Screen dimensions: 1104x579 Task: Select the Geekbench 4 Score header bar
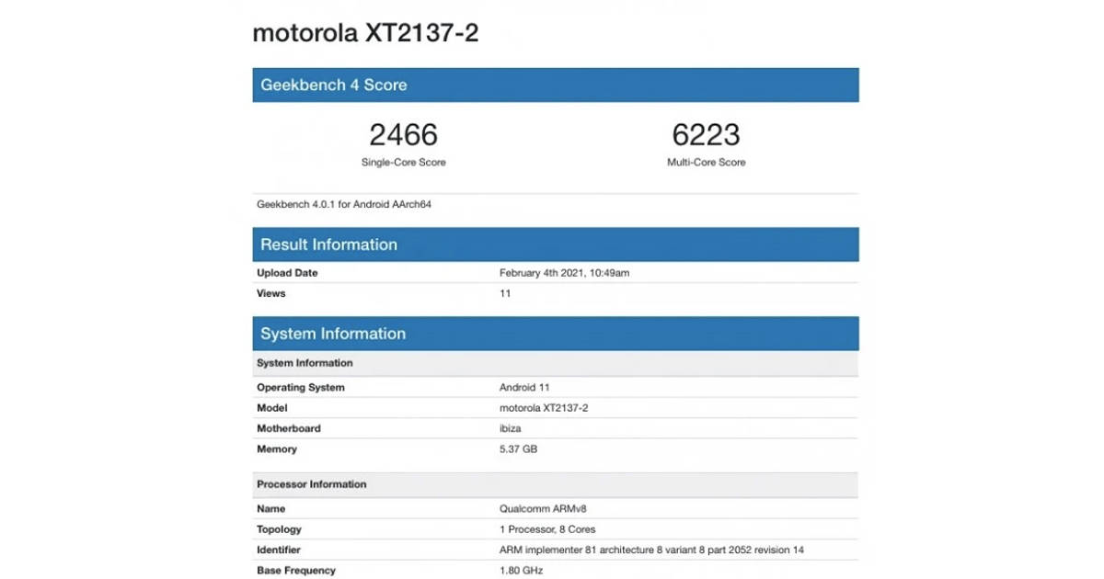coord(331,85)
